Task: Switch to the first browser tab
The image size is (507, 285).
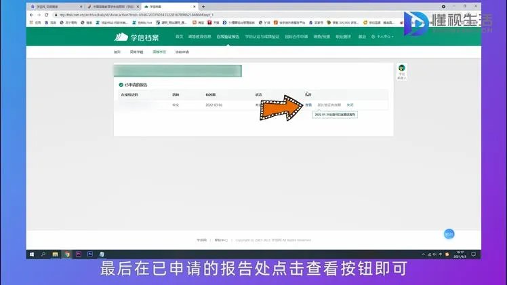Action: [55, 7]
